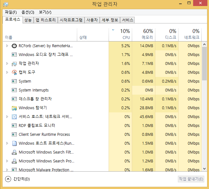Viewport: 209px width, 189px height.
Task: Click the 14.0MB memory value
Action: (146, 46)
